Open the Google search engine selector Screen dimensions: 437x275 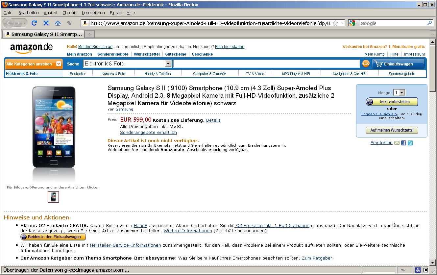click(x=354, y=23)
